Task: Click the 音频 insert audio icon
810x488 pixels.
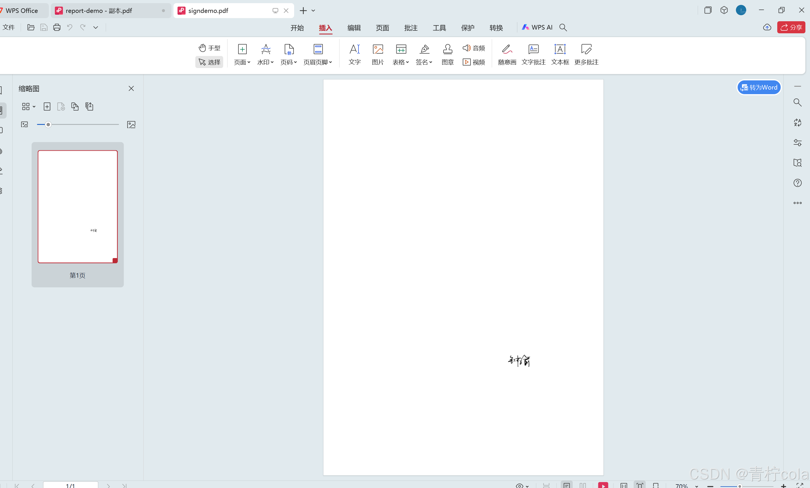Action: coord(474,48)
